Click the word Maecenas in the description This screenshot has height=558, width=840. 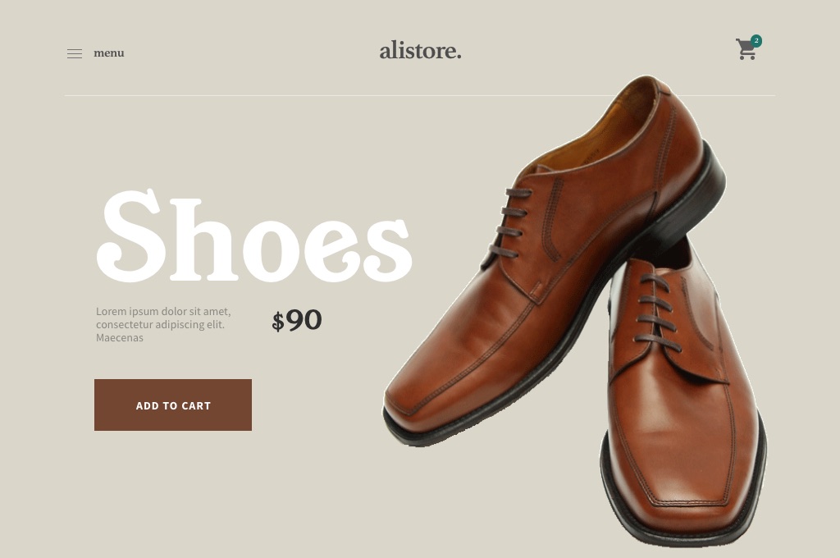tap(120, 338)
